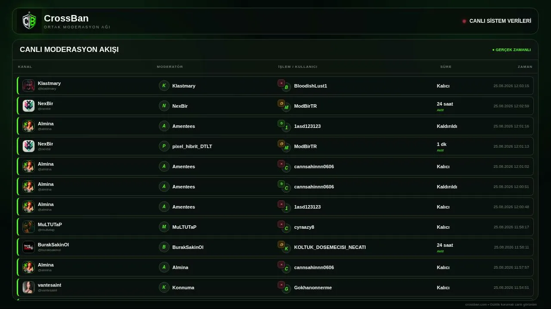Click the SÜRE column header
551x309 pixels.
click(446, 67)
